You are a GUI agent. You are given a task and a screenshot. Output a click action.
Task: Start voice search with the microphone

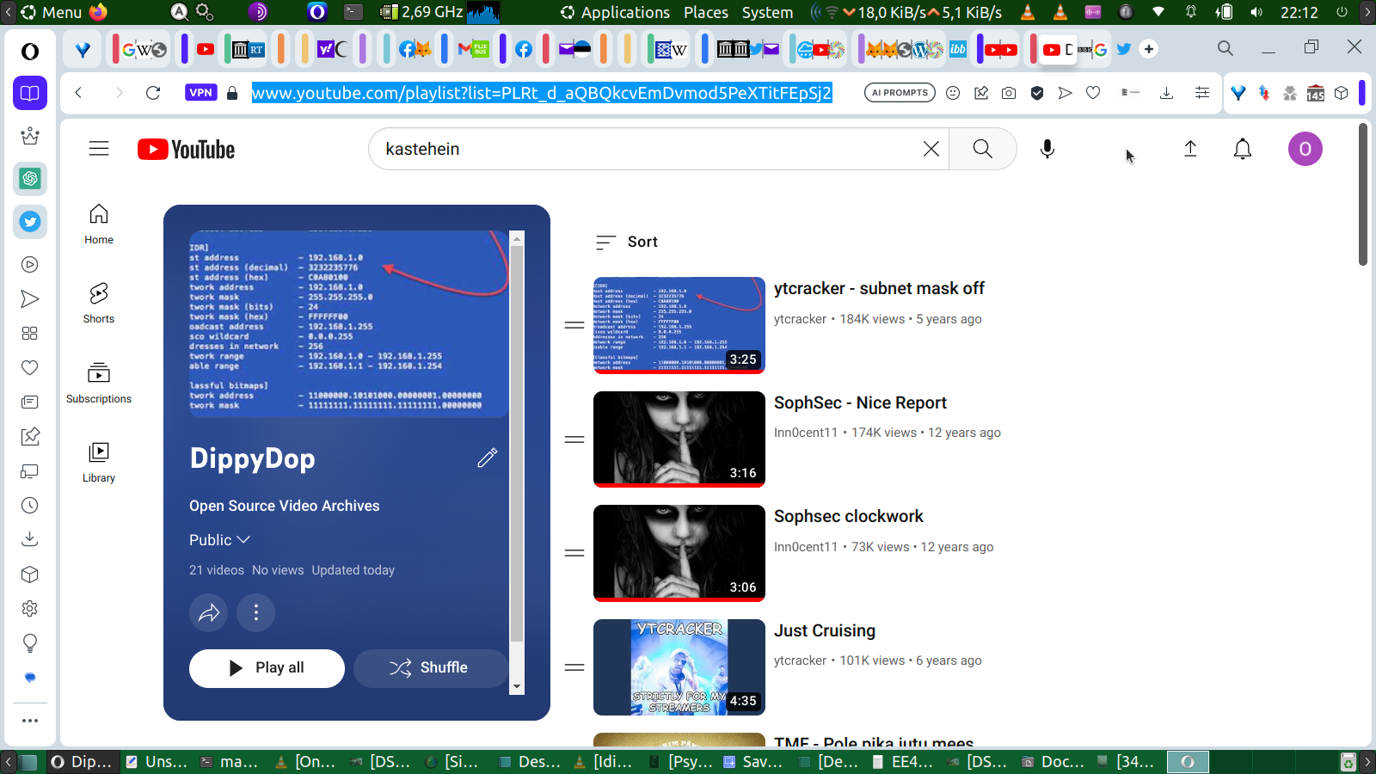1047,149
